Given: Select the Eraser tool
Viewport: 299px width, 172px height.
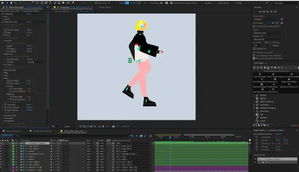Looking at the screenshot, I should (63, 3).
